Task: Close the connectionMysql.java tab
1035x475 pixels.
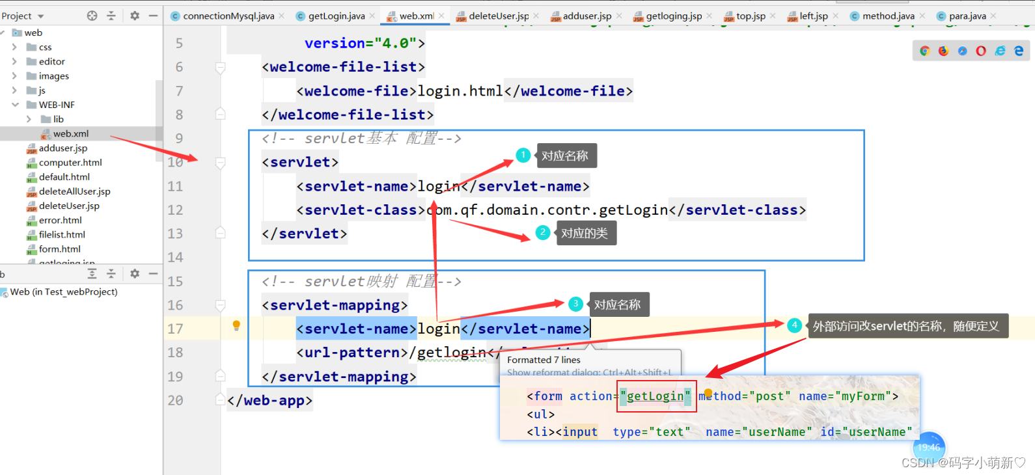Action: 282,16
